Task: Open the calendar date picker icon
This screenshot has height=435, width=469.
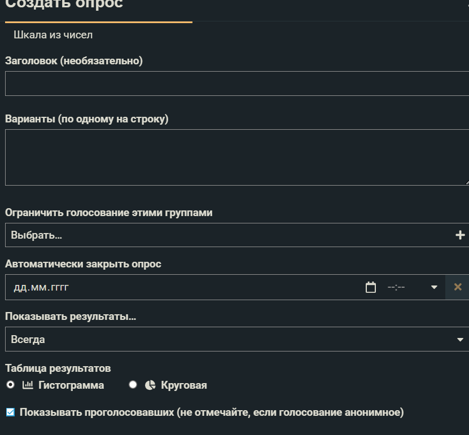Action: [371, 287]
